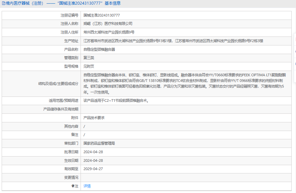The image size is (296, 193).
Task: Click the bullet icon beside 注 label
Action: click(73, 186)
